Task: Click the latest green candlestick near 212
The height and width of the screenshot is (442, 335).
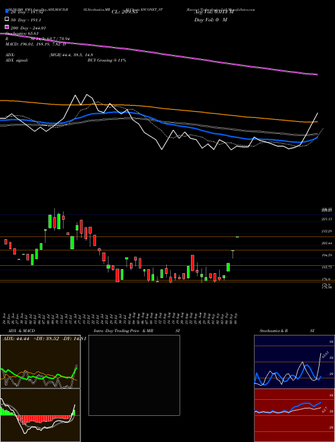Action: 237,237
